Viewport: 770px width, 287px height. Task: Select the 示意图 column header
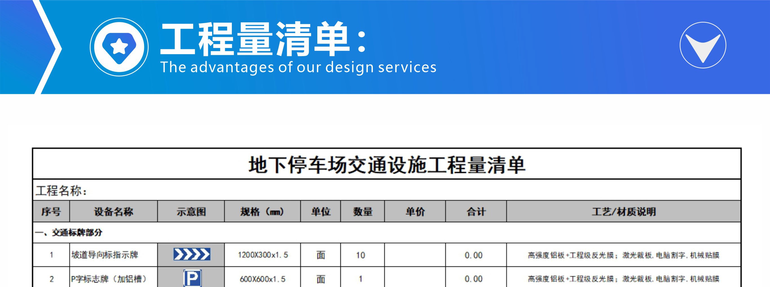click(191, 212)
